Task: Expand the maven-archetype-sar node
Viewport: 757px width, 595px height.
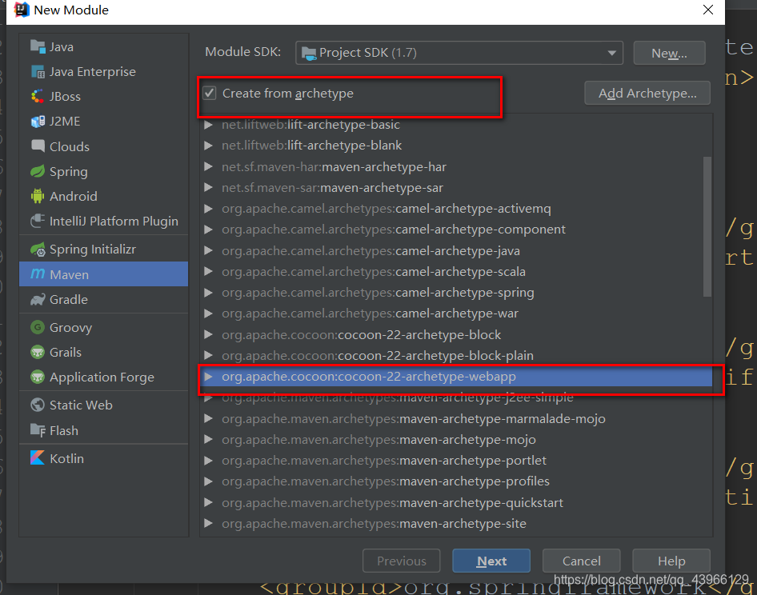Action: [x=209, y=188]
